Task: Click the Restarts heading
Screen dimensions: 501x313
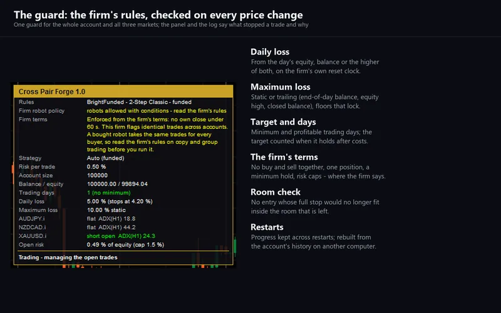Action: click(x=267, y=227)
